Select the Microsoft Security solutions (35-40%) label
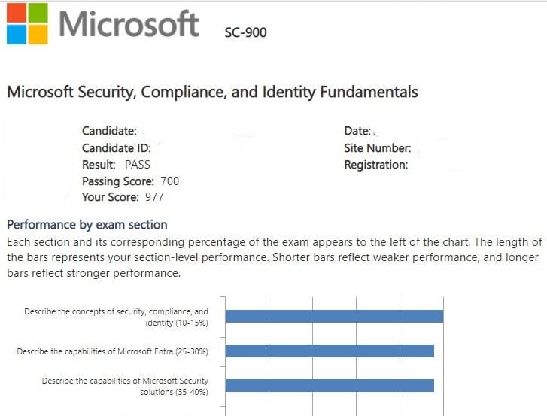The height and width of the screenshot is (416, 547). [125, 386]
